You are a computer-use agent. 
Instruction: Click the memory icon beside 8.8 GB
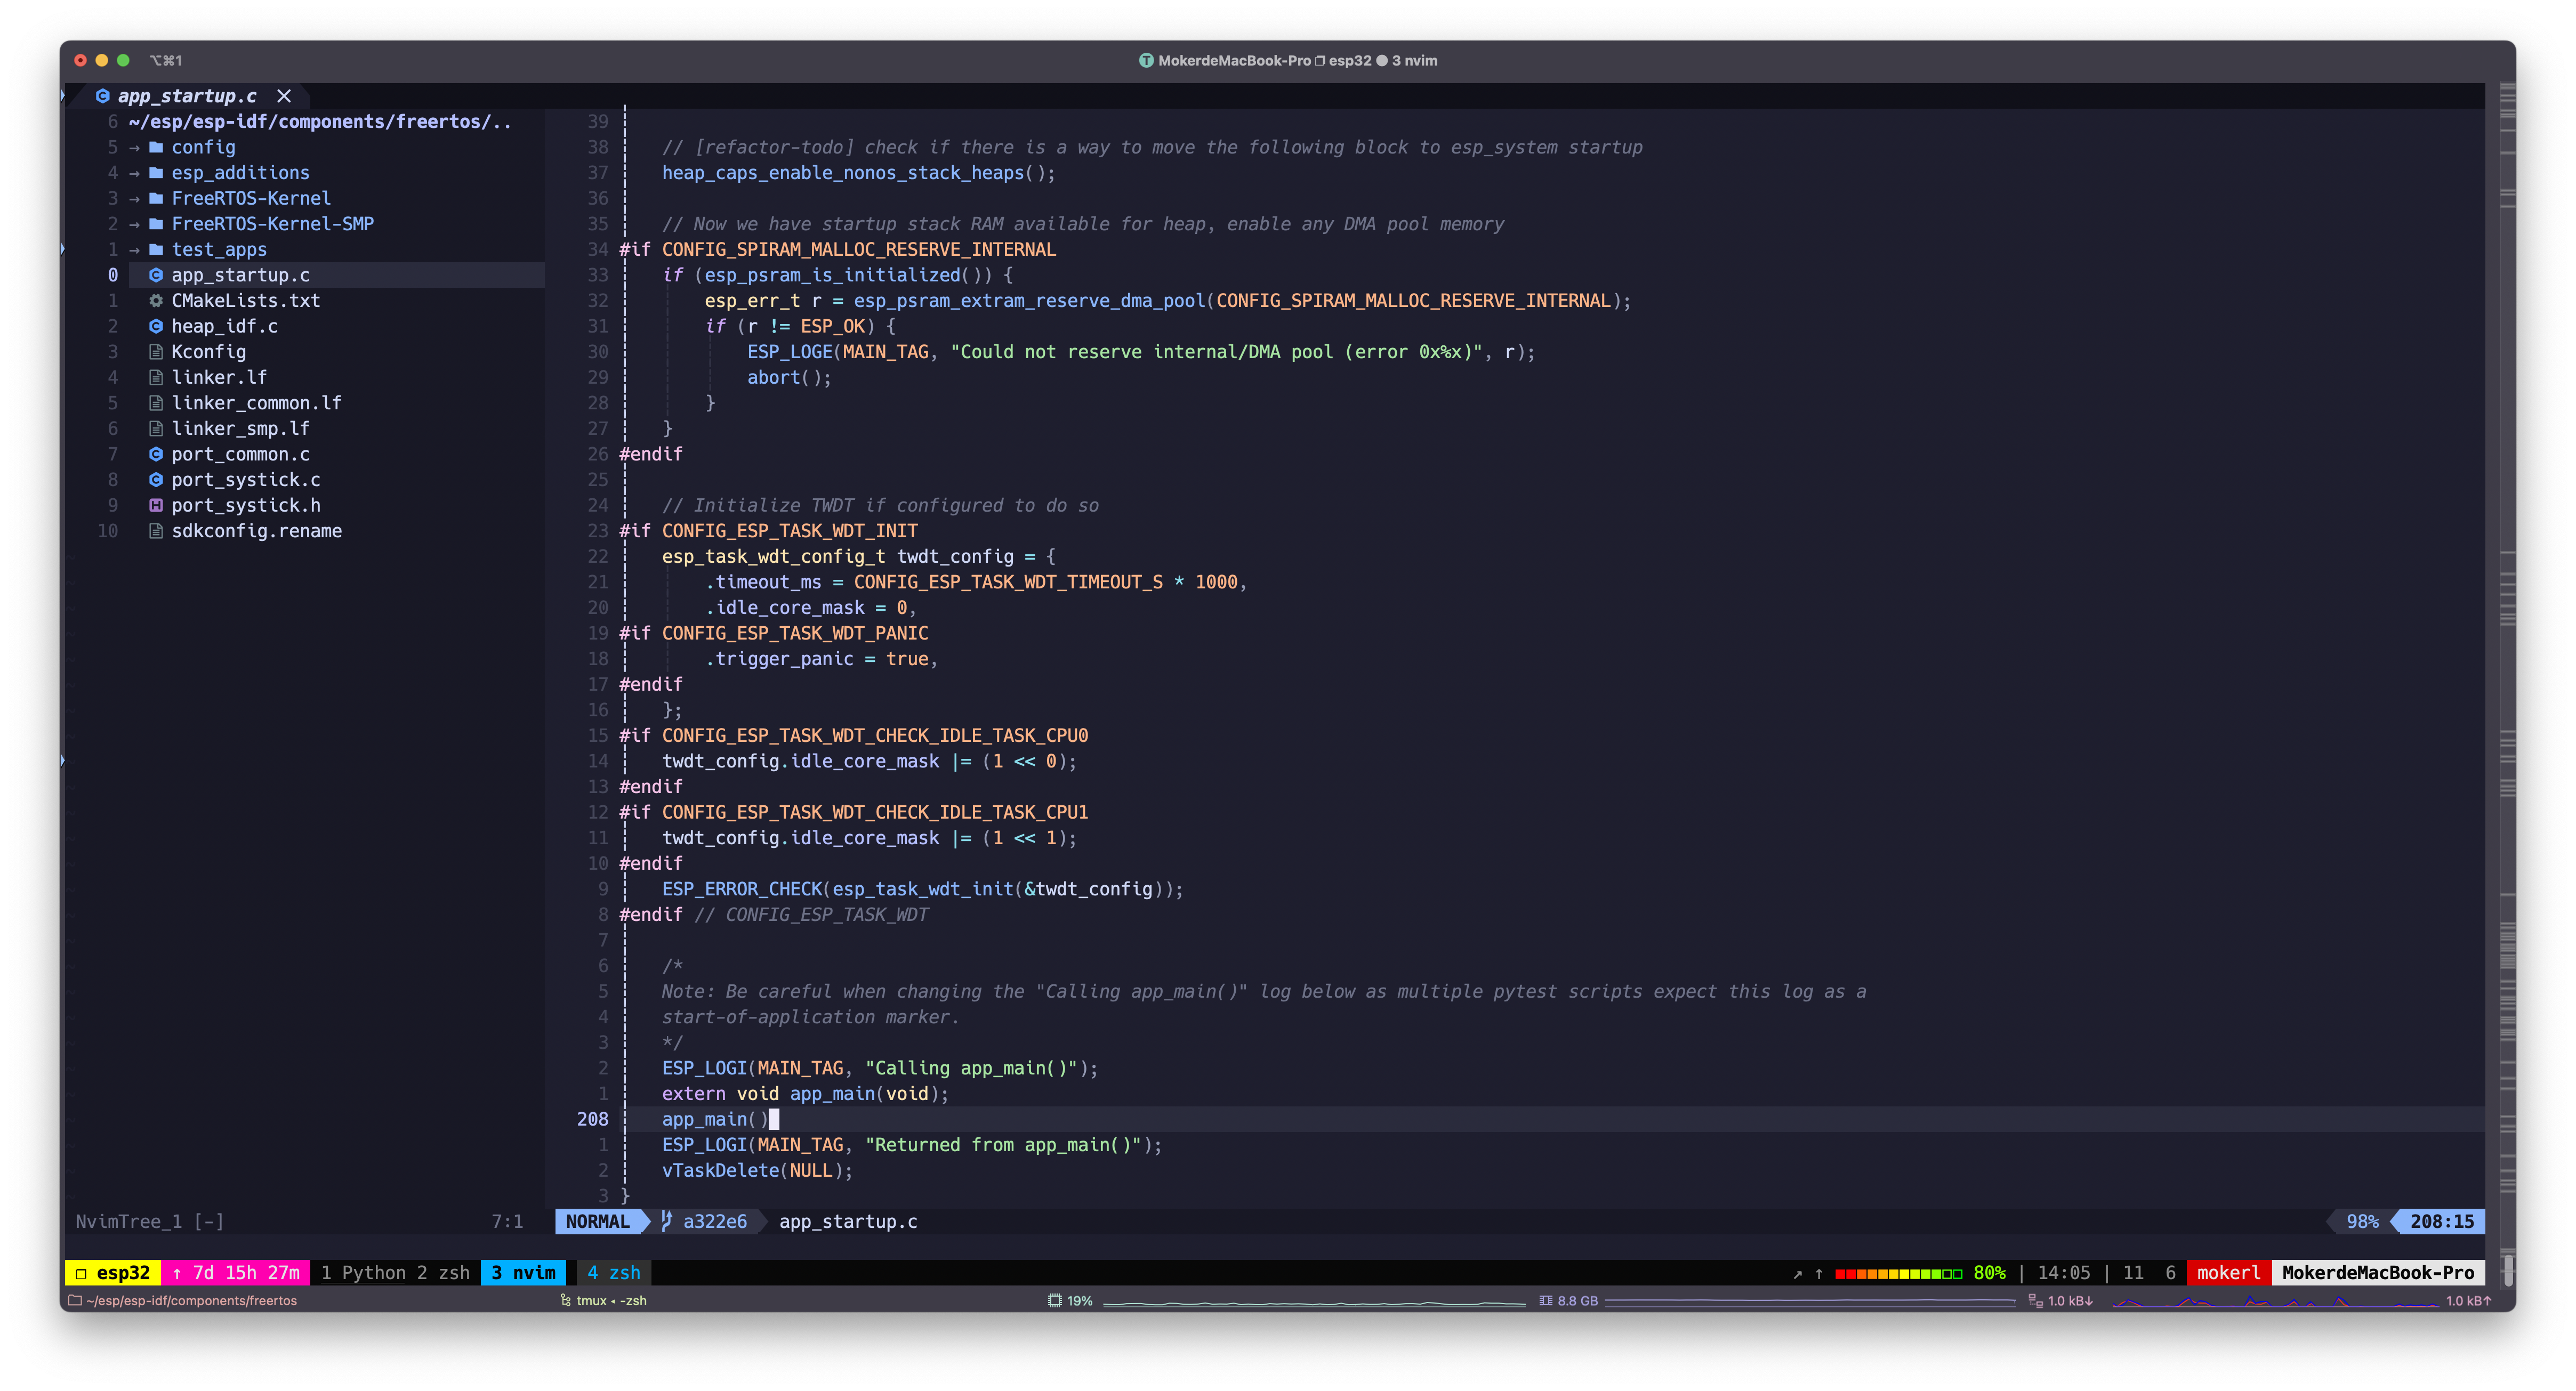(1545, 1300)
